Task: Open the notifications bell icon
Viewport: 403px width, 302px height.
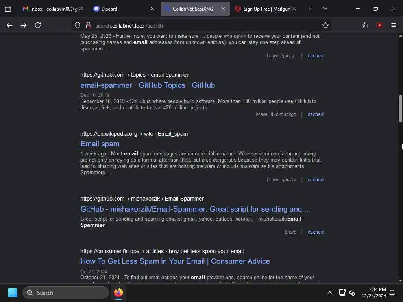Action: point(392,293)
